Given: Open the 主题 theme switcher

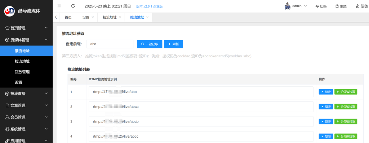Looking at the screenshot, I should point(341,6).
